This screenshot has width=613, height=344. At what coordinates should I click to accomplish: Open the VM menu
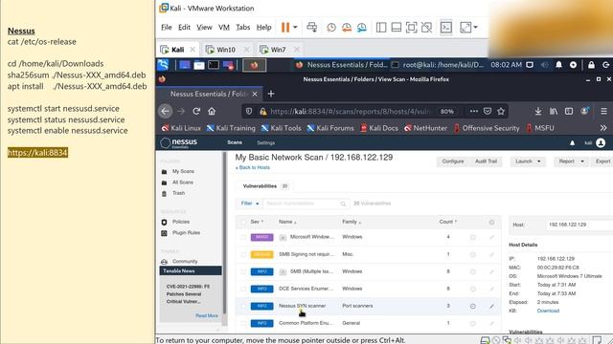pos(224,28)
